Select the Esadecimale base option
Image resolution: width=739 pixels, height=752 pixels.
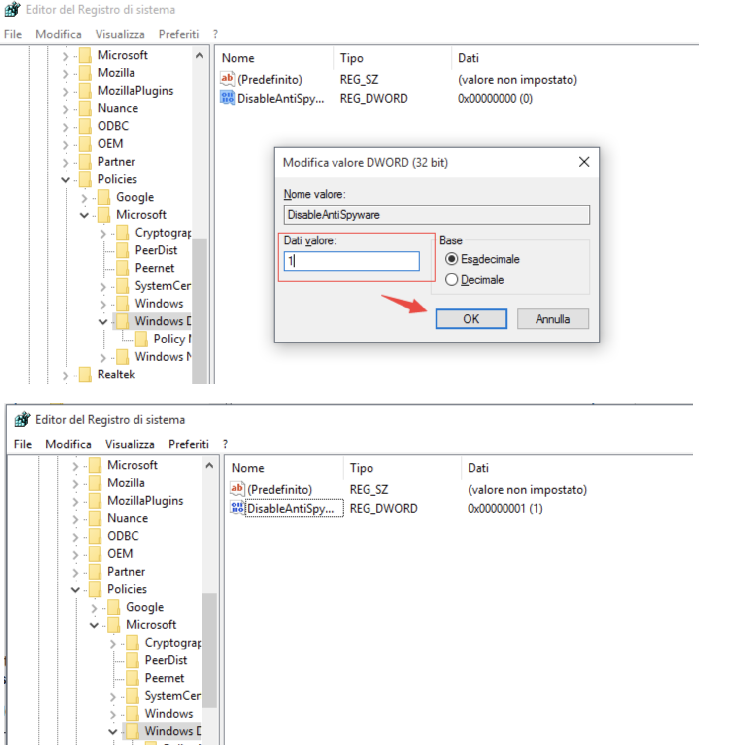tap(452, 259)
